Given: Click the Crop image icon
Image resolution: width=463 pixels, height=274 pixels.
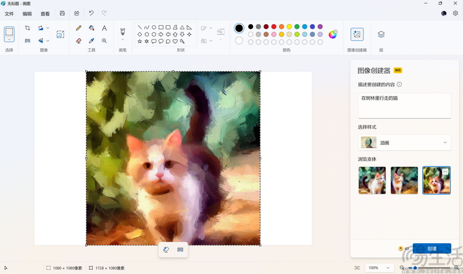Looking at the screenshot, I should (x=27, y=28).
